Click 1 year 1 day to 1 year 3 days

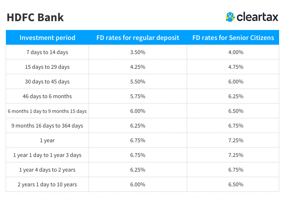[47, 155]
